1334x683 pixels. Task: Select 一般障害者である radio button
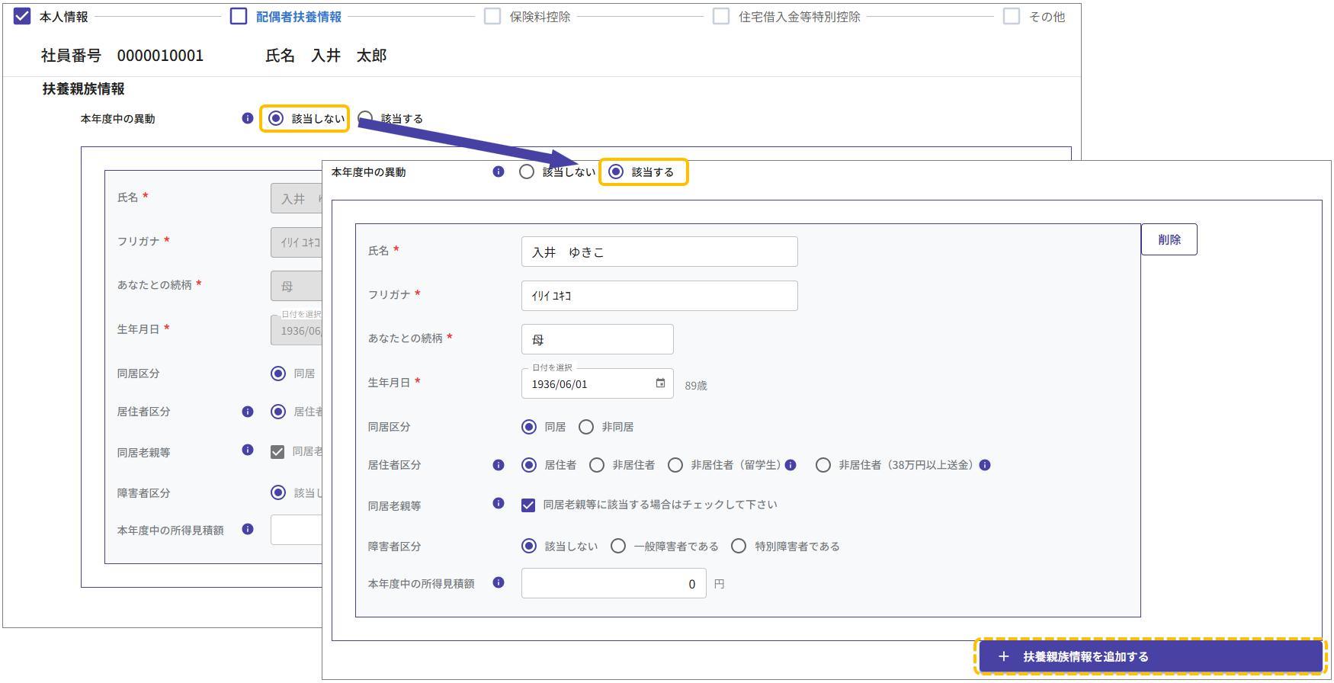coord(618,546)
